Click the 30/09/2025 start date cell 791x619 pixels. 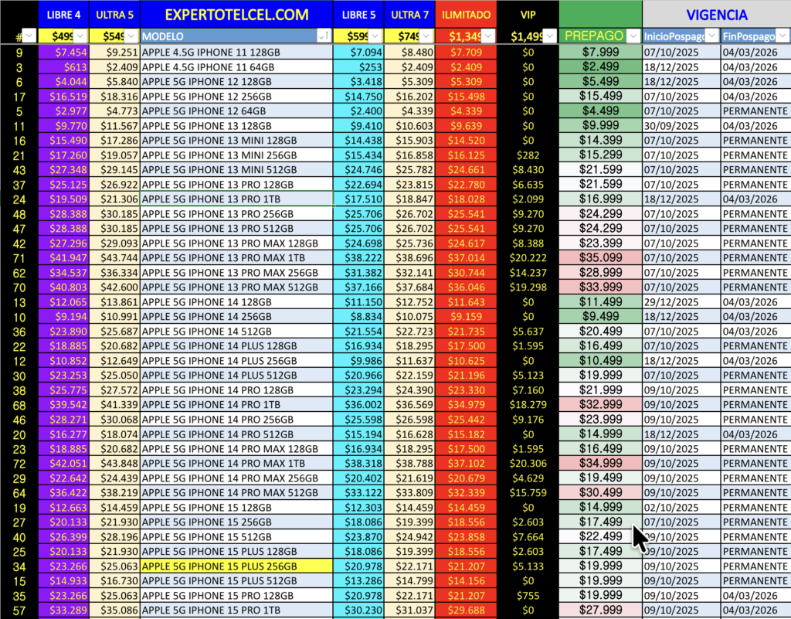tap(670, 126)
